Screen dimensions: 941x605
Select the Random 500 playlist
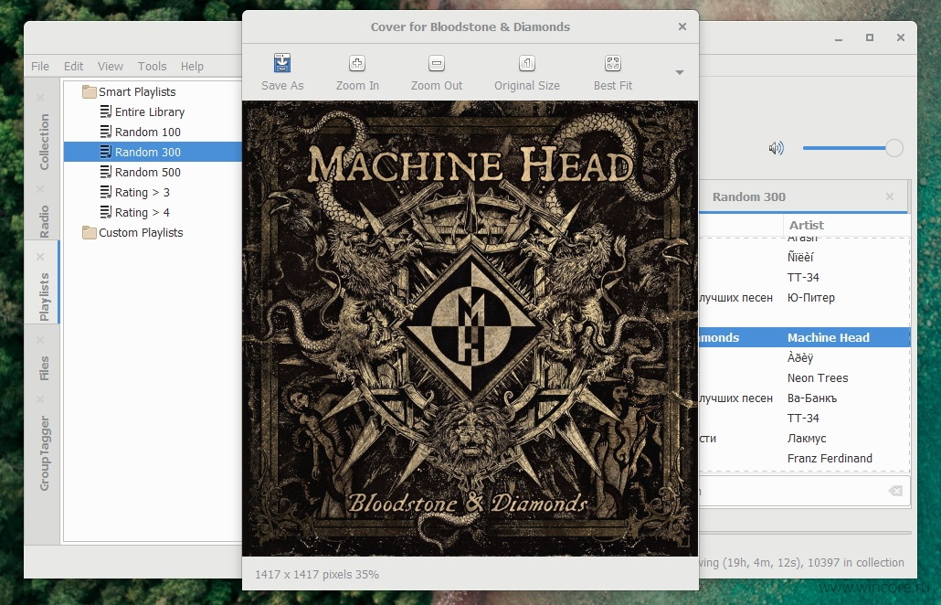(x=148, y=172)
